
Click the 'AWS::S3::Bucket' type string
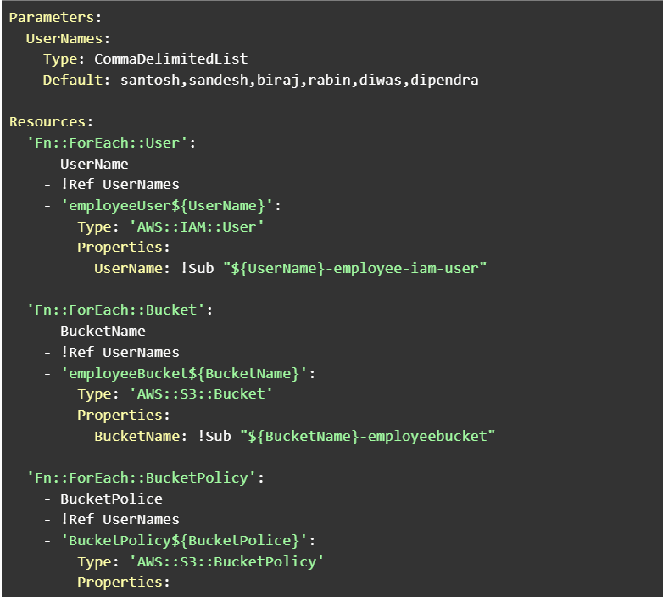[200, 394]
